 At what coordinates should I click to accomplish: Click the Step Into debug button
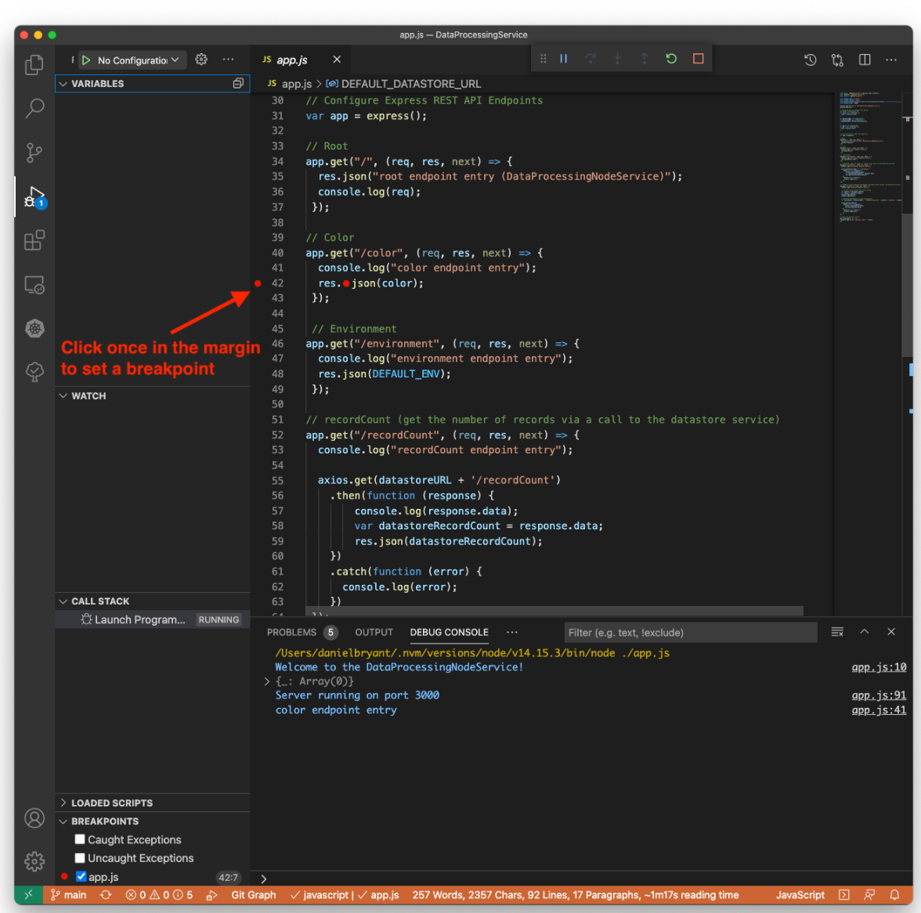pyautogui.click(x=617, y=59)
